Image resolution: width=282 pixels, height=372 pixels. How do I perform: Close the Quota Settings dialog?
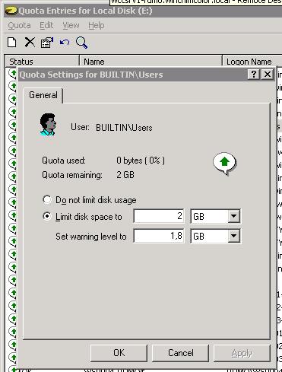[268, 75]
